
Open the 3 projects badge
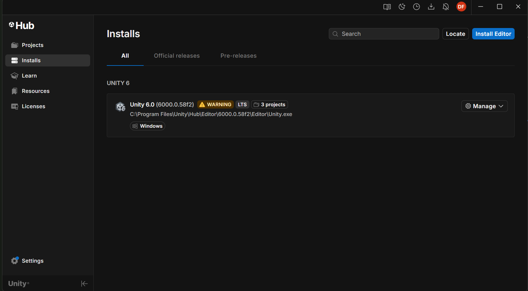pos(269,105)
